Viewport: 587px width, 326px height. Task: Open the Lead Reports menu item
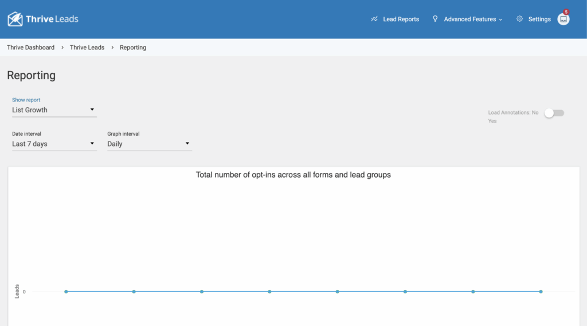pos(401,19)
